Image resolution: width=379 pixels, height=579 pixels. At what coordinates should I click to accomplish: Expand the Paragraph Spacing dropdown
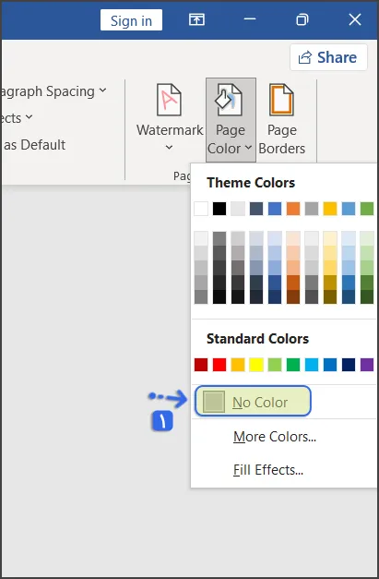pos(102,90)
